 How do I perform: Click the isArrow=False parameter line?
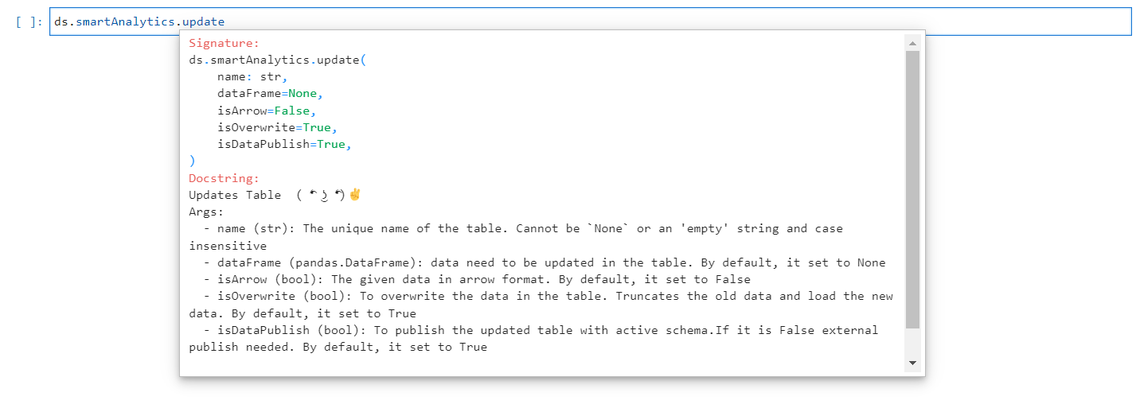[x=267, y=111]
